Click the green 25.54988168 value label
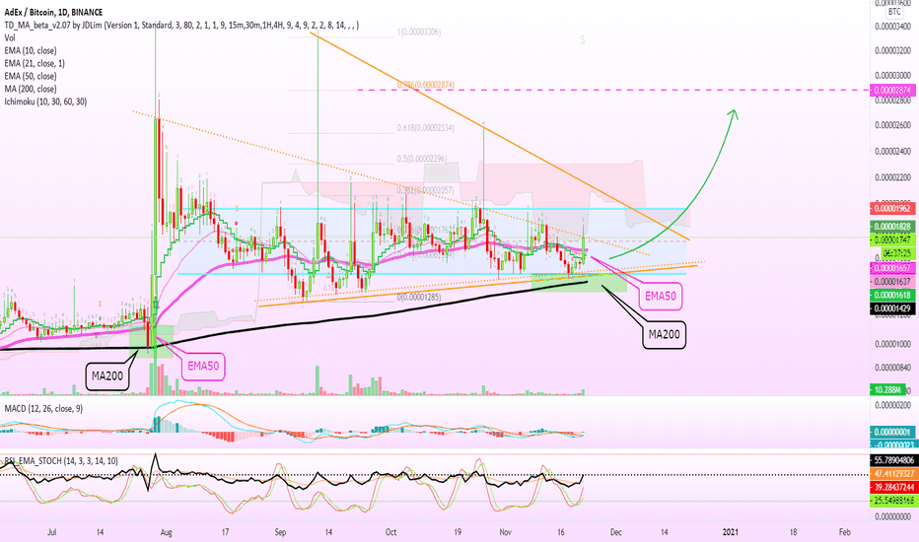Image resolution: width=919 pixels, height=542 pixels. pyautogui.click(x=893, y=501)
